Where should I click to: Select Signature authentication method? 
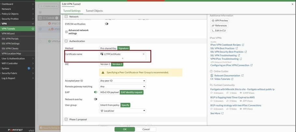tap(124, 48)
